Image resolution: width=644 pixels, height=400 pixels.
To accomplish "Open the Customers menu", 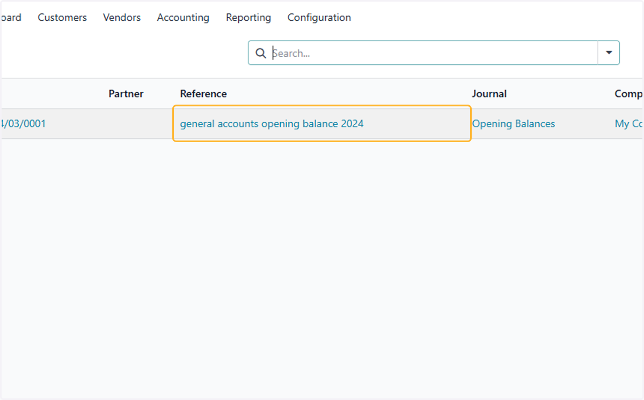I will tap(62, 18).
